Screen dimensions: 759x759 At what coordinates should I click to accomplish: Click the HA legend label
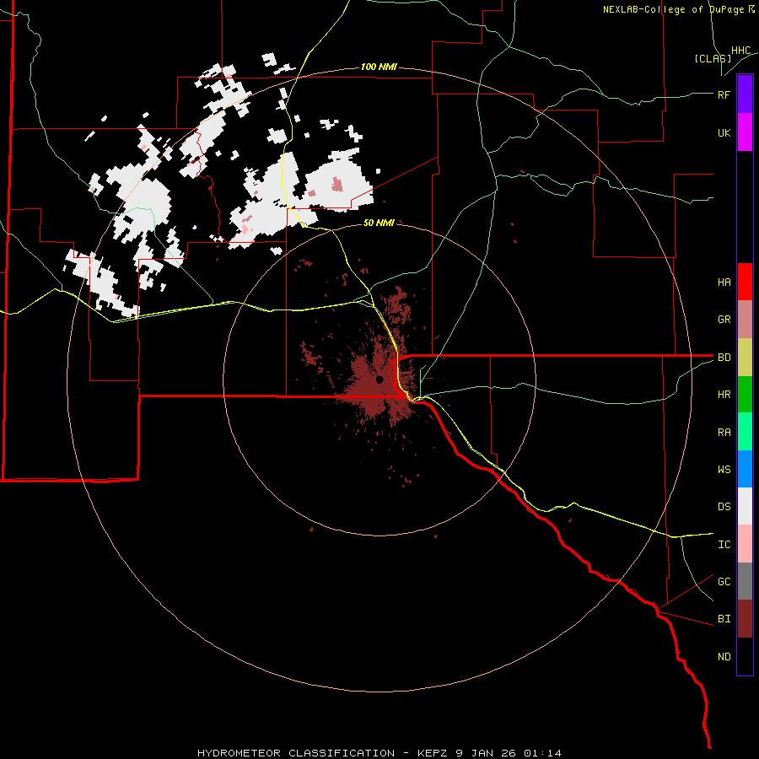[724, 282]
